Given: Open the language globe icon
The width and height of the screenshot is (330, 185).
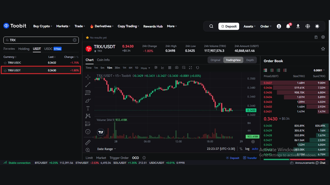Looking at the screenshot, I should pyautogui.click(x=308, y=26).
